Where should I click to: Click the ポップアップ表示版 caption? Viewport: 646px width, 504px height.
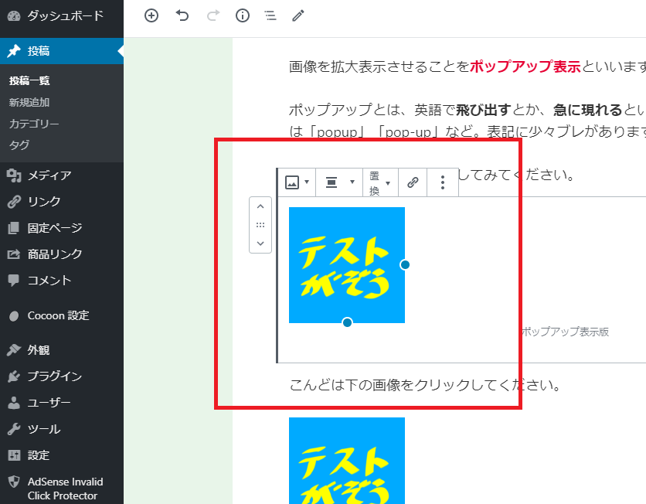coord(566,332)
